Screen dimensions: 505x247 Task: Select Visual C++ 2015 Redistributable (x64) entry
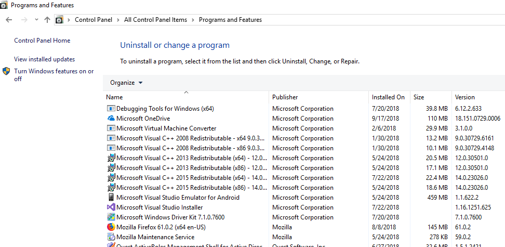(192, 178)
